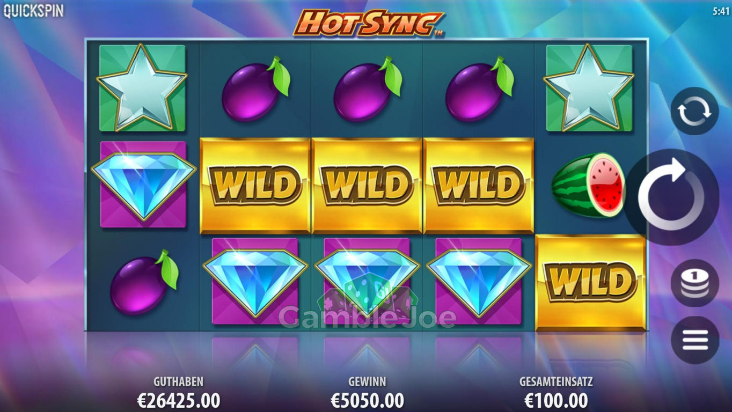
Task: Click the center WILD tile on the third reel
Action: pyautogui.click(x=367, y=186)
